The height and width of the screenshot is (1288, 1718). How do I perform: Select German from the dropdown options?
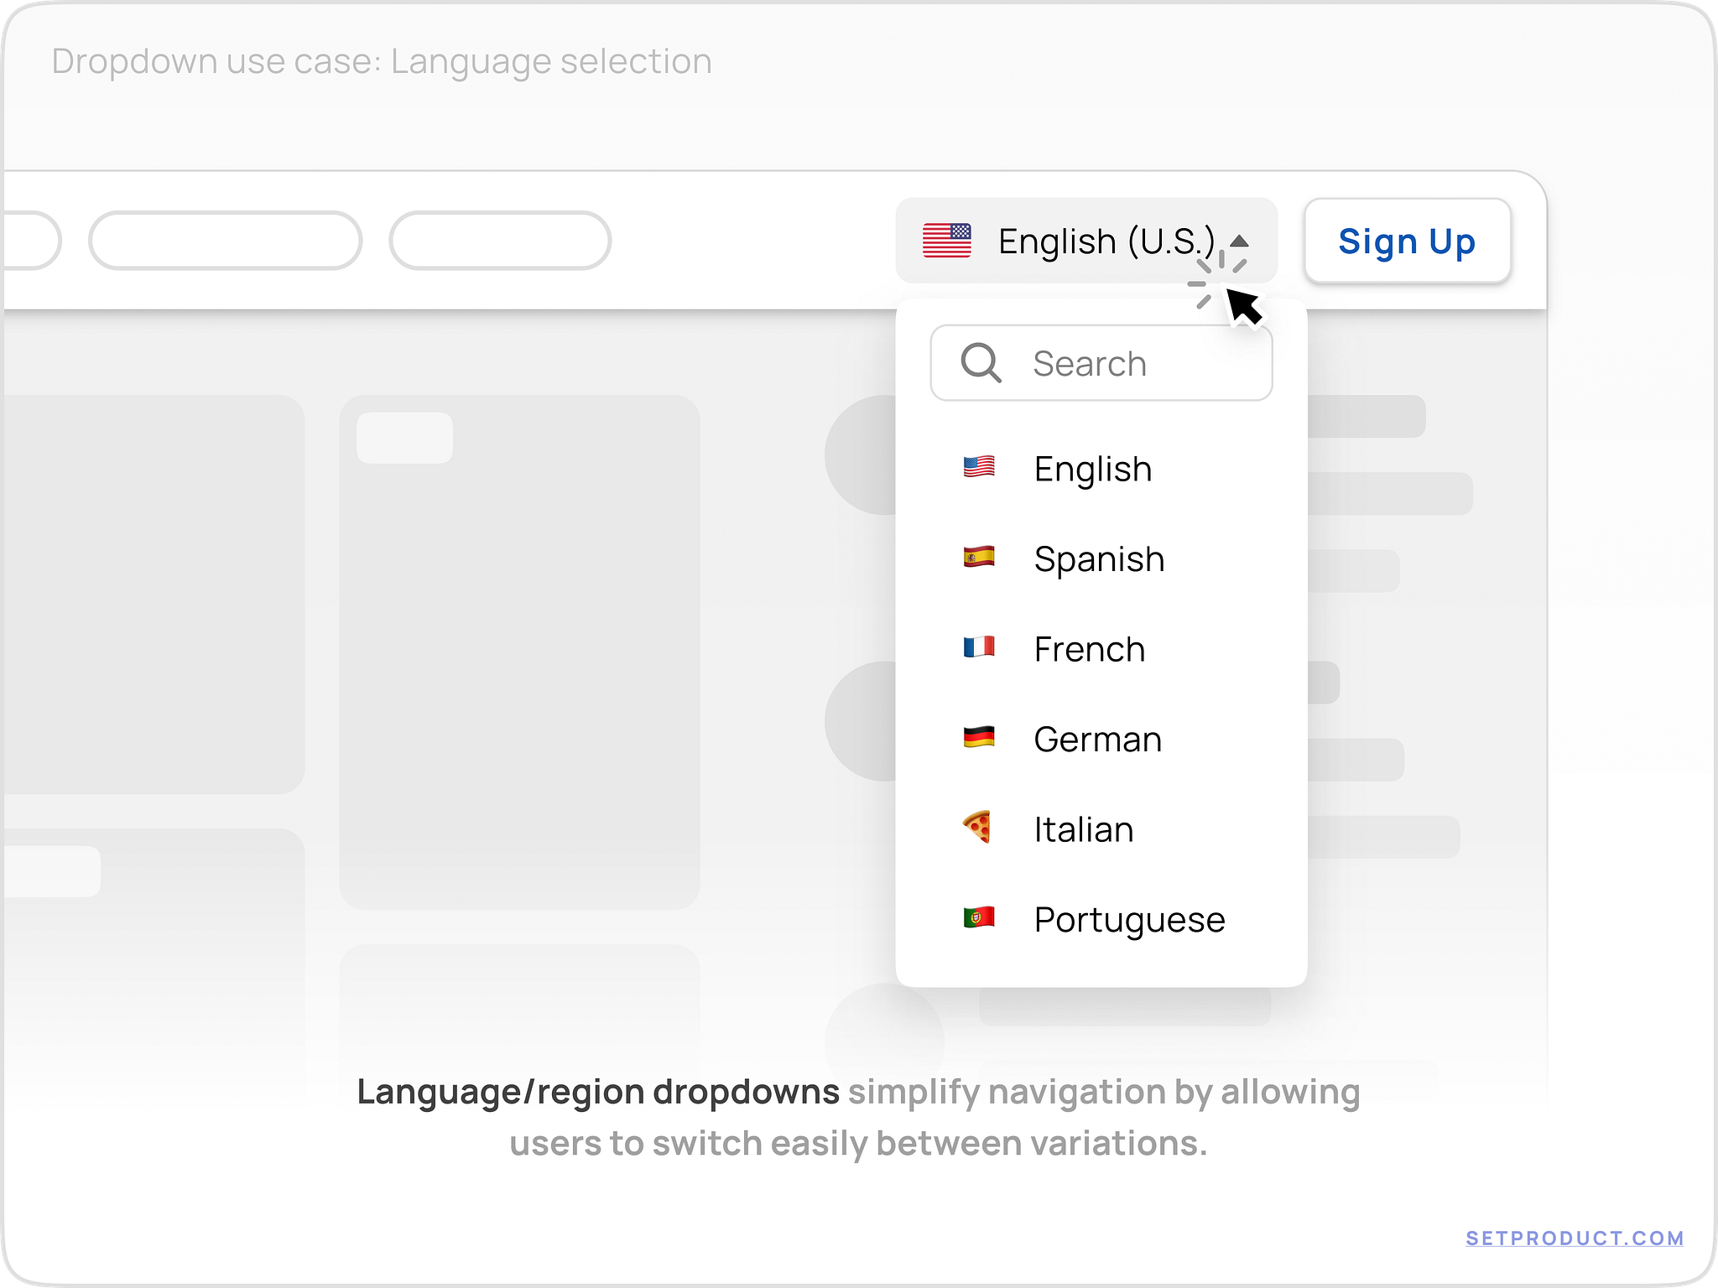1097,739
